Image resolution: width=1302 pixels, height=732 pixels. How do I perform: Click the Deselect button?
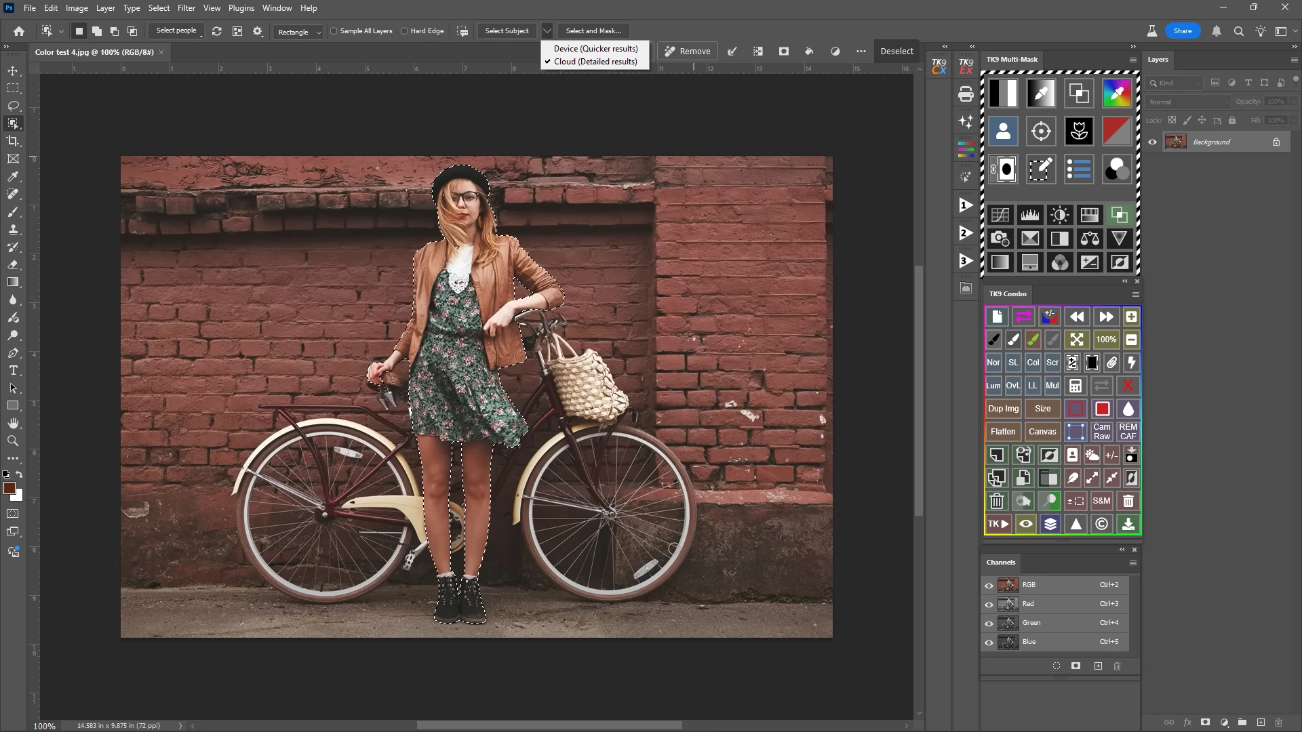[896, 52]
